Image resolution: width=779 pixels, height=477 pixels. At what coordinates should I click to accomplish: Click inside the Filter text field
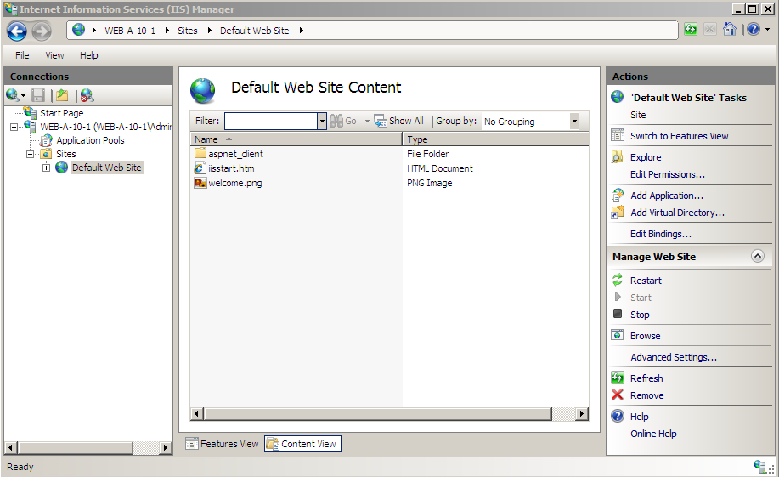point(271,121)
